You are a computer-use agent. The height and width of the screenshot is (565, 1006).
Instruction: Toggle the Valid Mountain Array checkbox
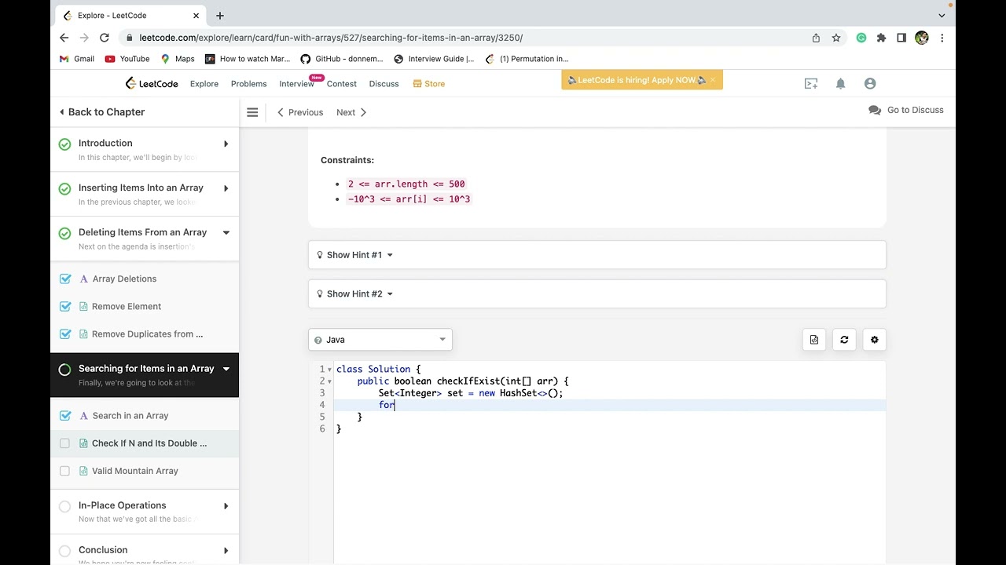point(64,471)
